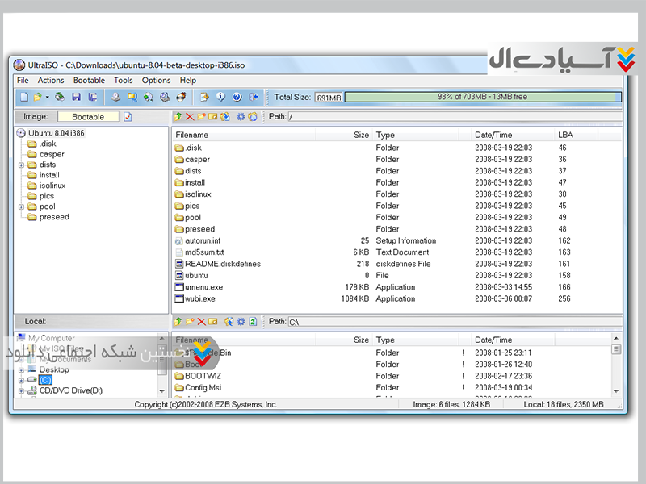Click the 98% of 703MB capacity bar
The width and height of the screenshot is (646, 484).
pyautogui.click(x=482, y=97)
